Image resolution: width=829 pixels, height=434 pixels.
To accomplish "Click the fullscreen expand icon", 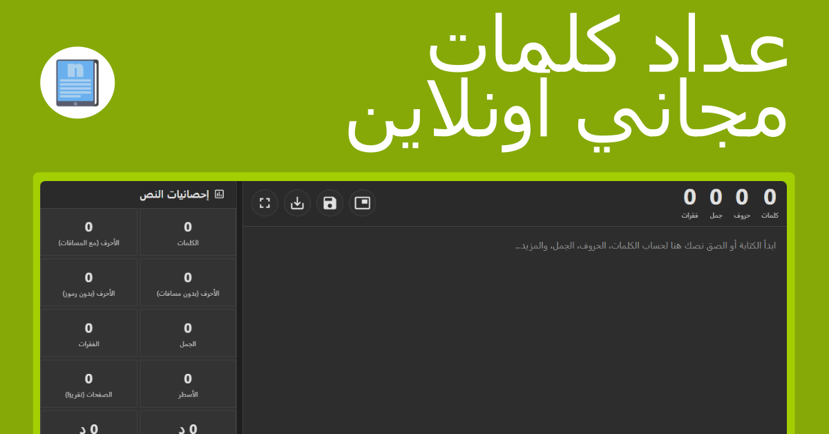I will [x=265, y=203].
